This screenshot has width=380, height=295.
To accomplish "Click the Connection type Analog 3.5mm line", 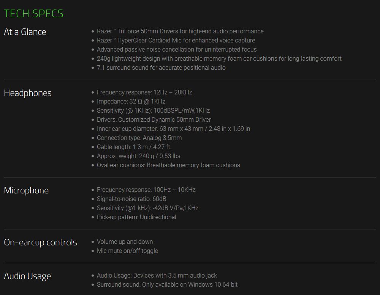I will tap(139, 138).
